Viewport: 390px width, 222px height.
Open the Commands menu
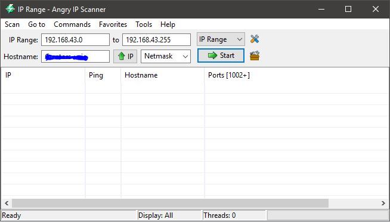click(72, 24)
